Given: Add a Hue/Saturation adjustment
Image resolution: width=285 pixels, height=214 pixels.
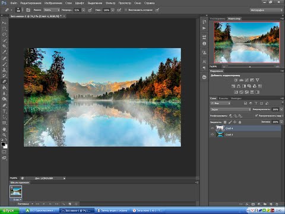Looking at the screenshot, I should click(233, 86).
